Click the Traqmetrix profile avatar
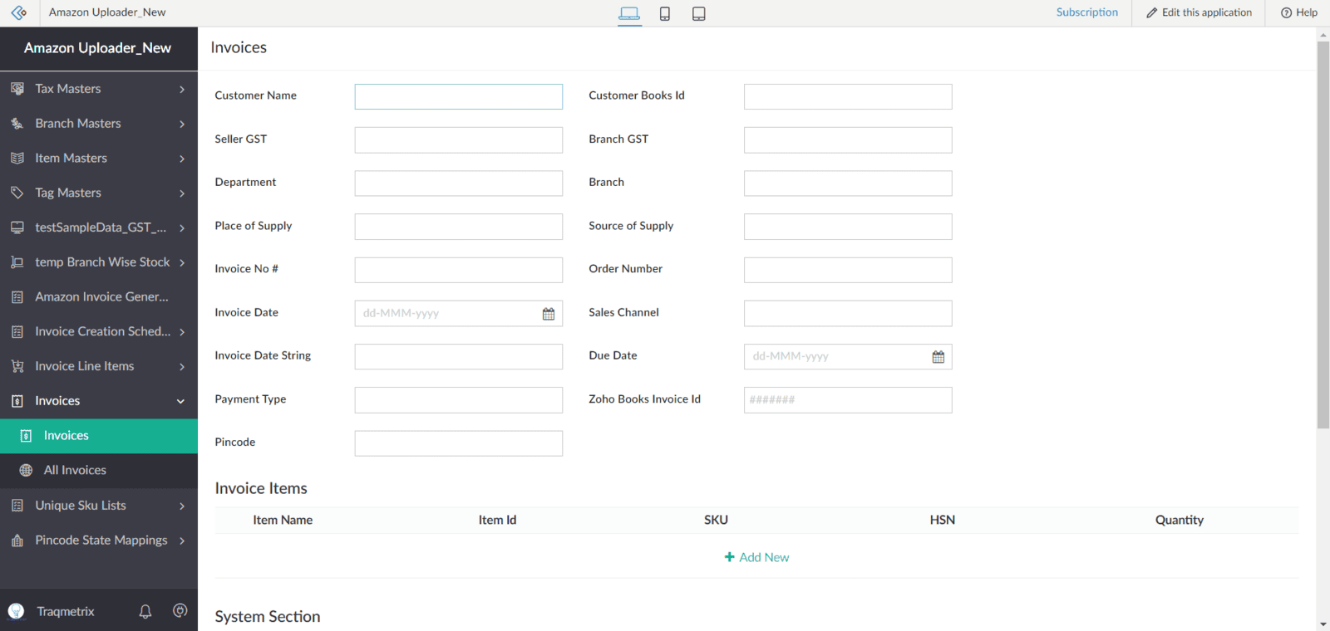Image resolution: width=1330 pixels, height=631 pixels. [x=16, y=611]
